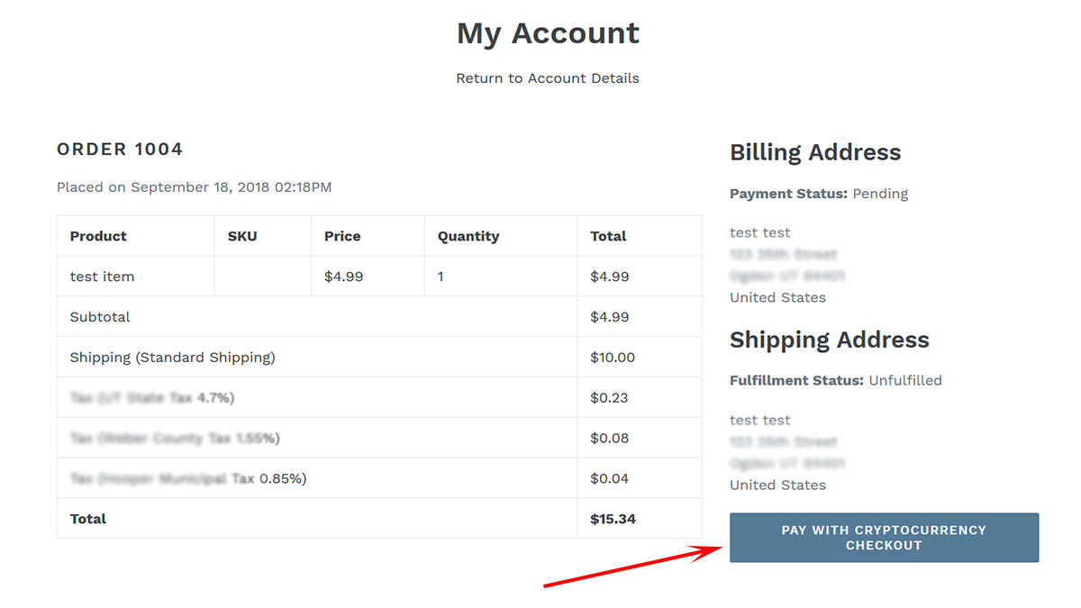Click the Billing Address heading

[x=815, y=152]
